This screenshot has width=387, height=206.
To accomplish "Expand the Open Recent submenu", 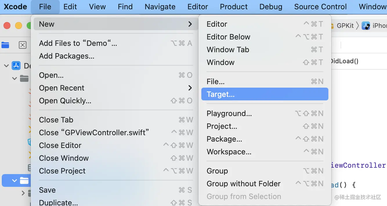I will pyautogui.click(x=116, y=88).
